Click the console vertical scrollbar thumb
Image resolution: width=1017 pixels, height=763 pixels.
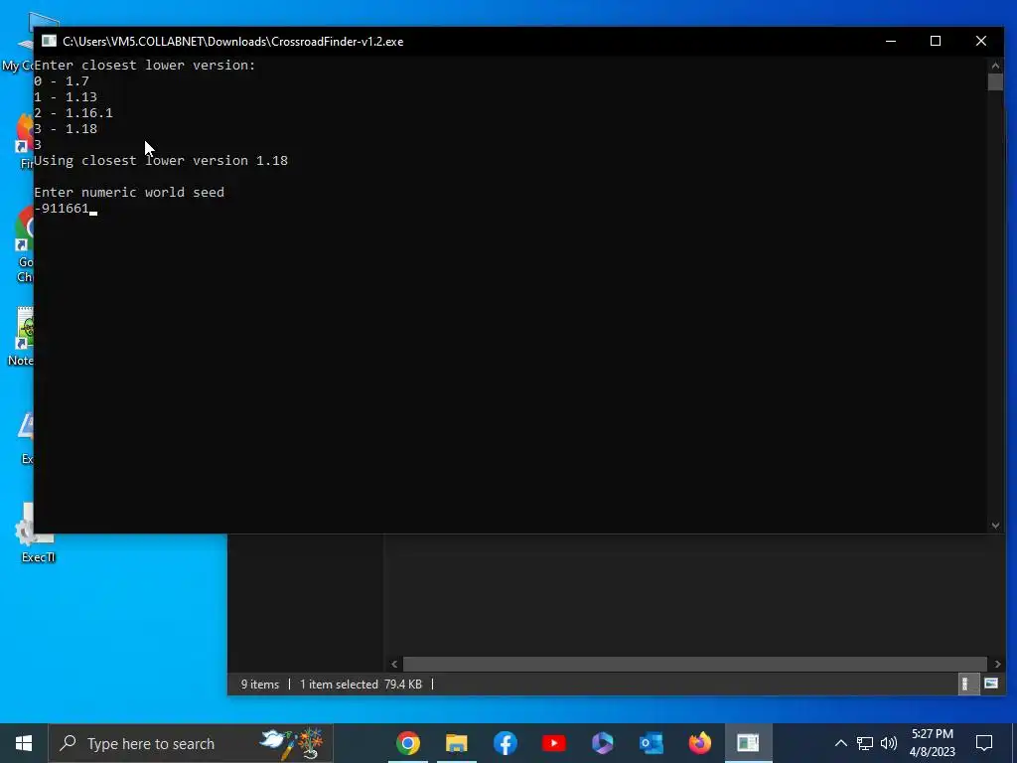coord(995,81)
